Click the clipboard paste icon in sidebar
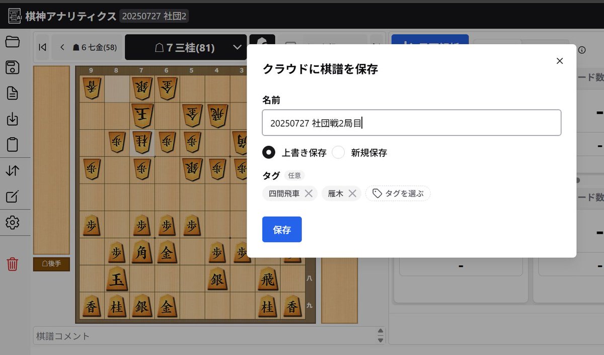Viewport: 604px width, 355px height. [12, 145]
